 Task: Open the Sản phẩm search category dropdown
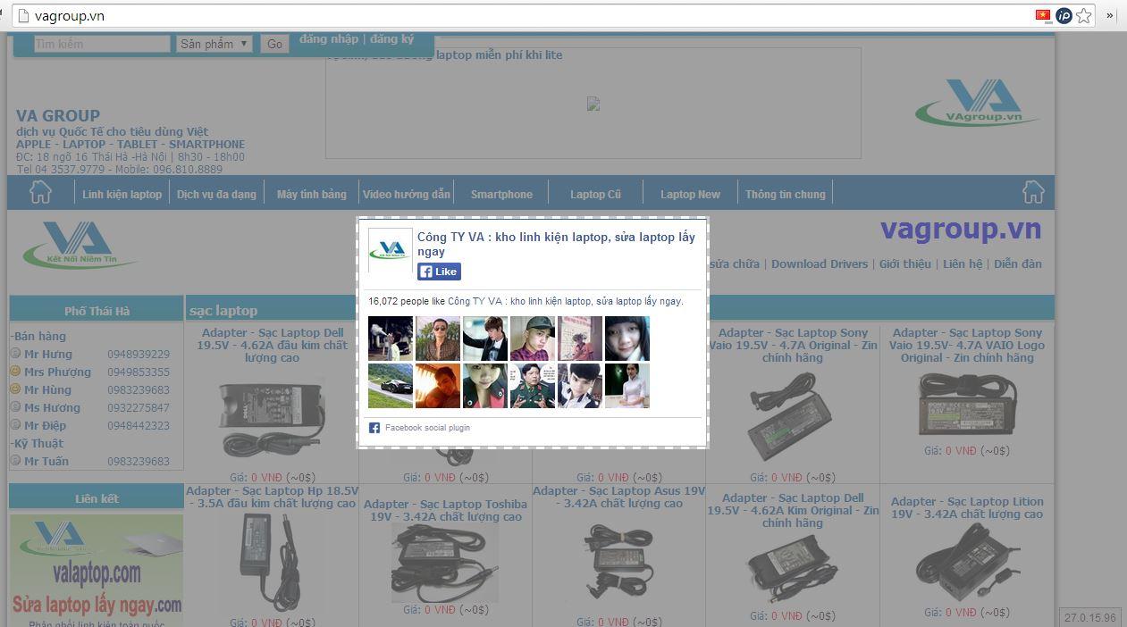(x=214, y=44)
